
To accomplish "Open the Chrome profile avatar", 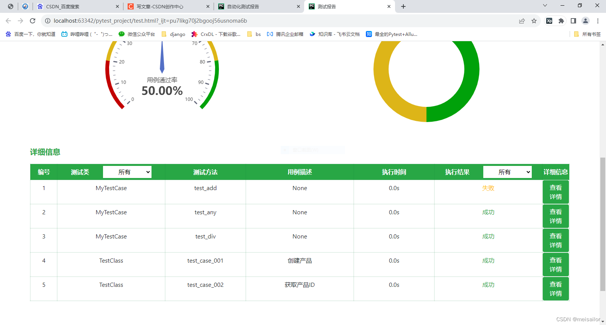I will coord(586,21).
